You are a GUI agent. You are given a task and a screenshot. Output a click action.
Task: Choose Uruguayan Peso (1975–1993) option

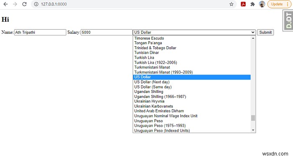192,125
